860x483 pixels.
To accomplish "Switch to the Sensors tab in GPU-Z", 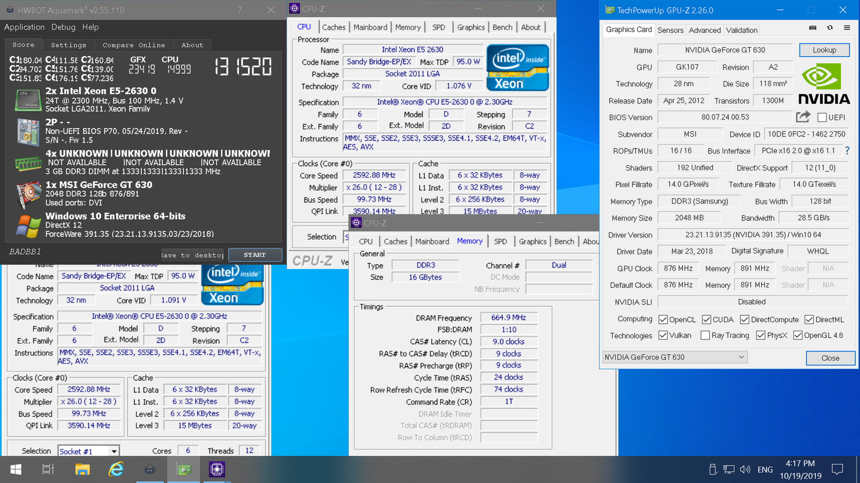I will pos(670,30).
